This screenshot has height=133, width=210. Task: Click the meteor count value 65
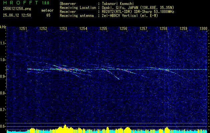pyautogui.click(x=48, y=15)
